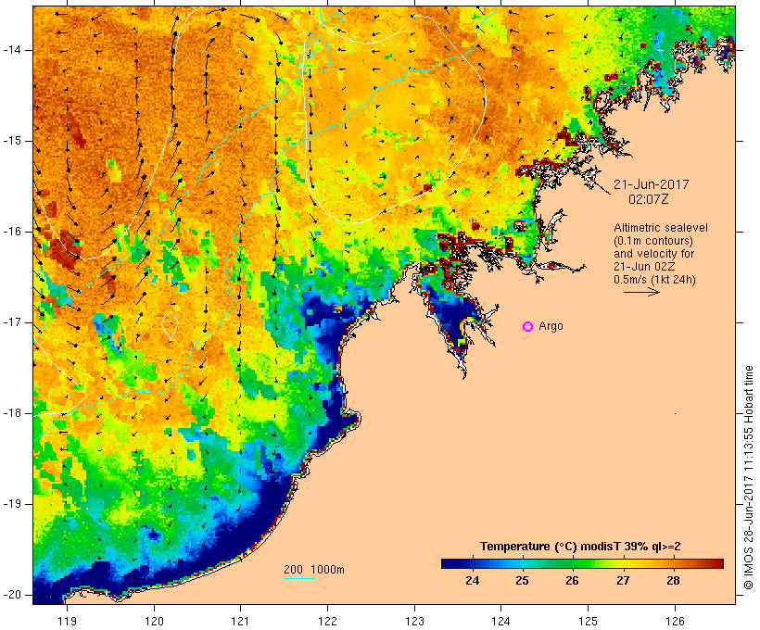Click the temperature colorbar near 26
This screenshot has width=760, height=630.
573,563
